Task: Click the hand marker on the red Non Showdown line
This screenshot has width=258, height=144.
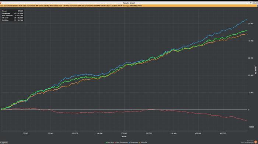Action: pos(210,115)
